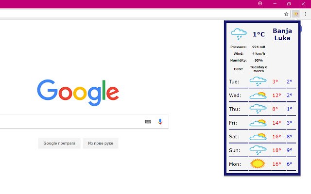Image resolution: width=311 pixels, height=194 pixels.
Task: Click Sunday's high temperature 18°
Action: click(x=276, y=150)
